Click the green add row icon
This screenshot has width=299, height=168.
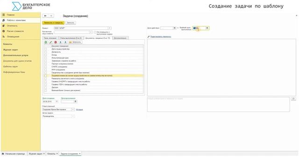(46, 42)
